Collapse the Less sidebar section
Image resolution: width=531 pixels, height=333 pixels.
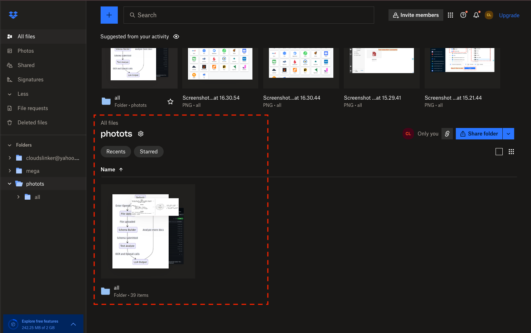[x=10, y=94]
